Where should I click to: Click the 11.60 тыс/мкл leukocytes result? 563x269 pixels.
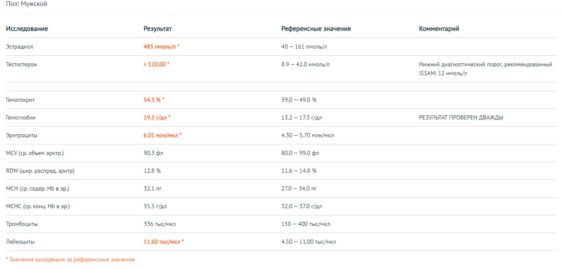(x=164, y=242)
